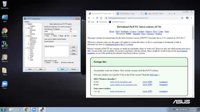Reload the PuTTY download page
This screenshot has width=200, height=112.
coord(97,18)
